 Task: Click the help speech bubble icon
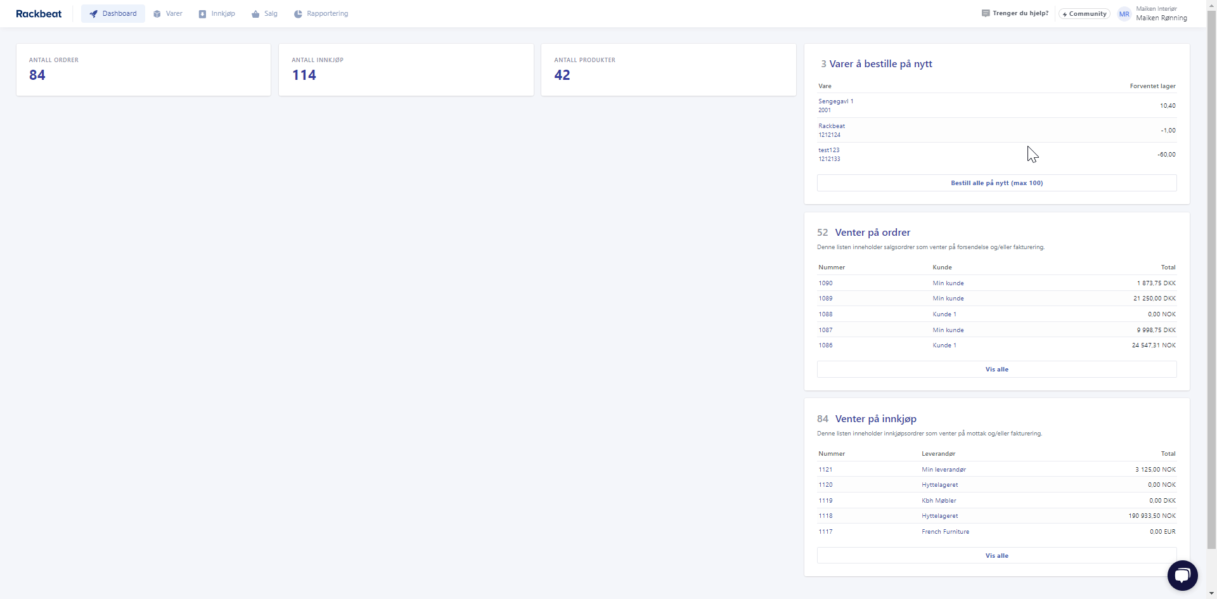[986, 13]
